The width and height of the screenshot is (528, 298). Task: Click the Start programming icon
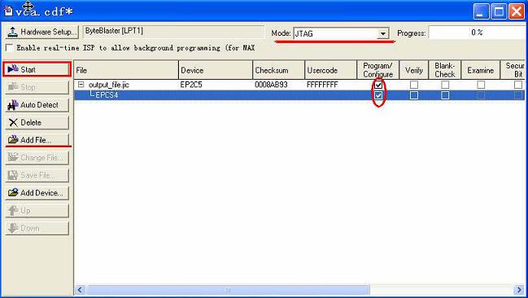13,69
